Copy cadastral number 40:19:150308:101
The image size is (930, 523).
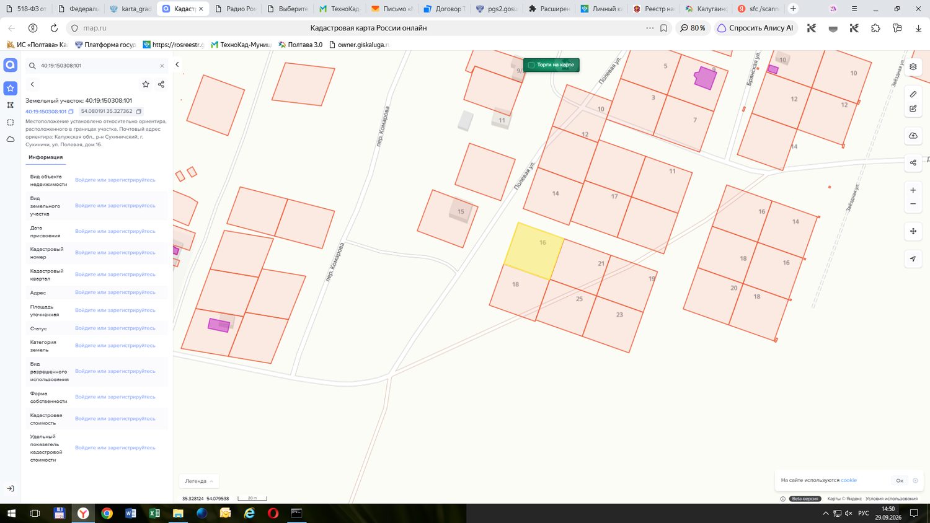(x=71, y=112)
